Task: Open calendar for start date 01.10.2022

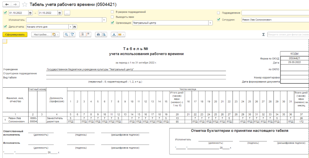Action: pyautogui.click(x=30, y=13)
